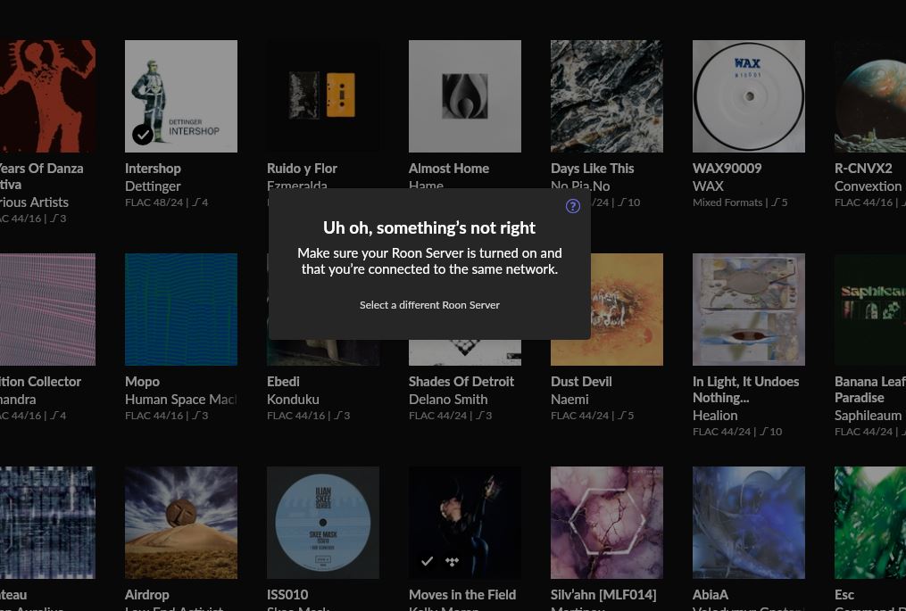Screen dimensions: 906x611
Task: Open the Esc green album cover
Action: [x=870, y=523]
